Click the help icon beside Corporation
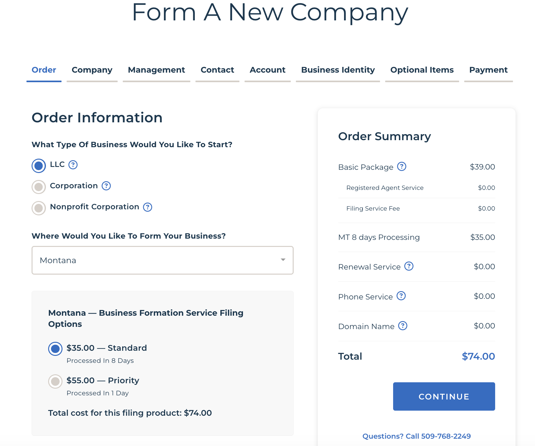 coord(106,186)
